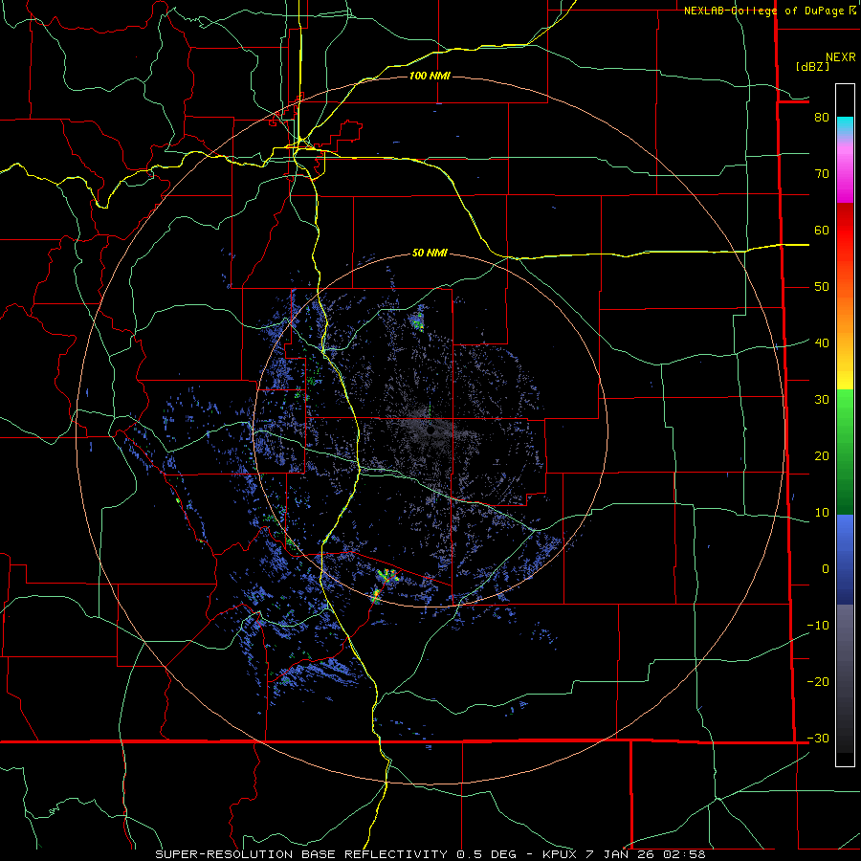Image resolution: width=861 pixels, height=861 pixels.
Task: Select the -20 dBZ scale value
Action: (818, 681)
